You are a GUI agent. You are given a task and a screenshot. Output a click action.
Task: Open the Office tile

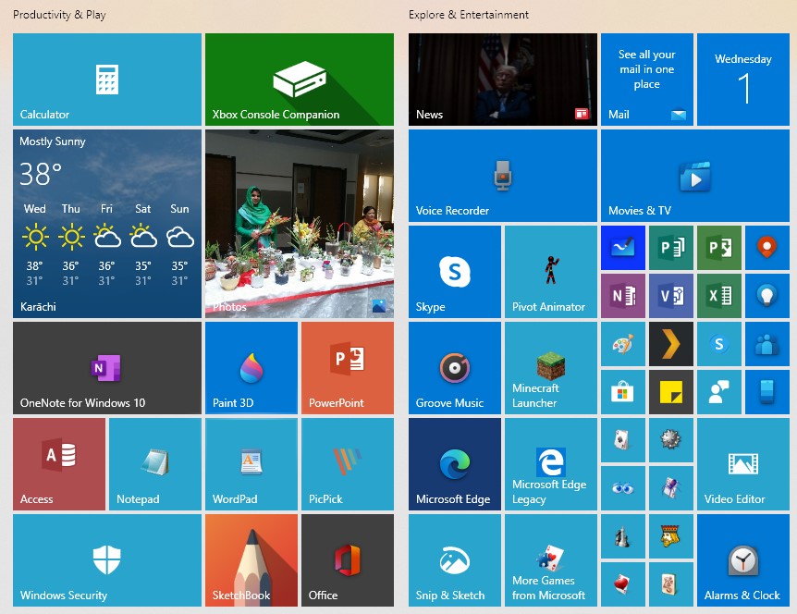coord(348,560)
